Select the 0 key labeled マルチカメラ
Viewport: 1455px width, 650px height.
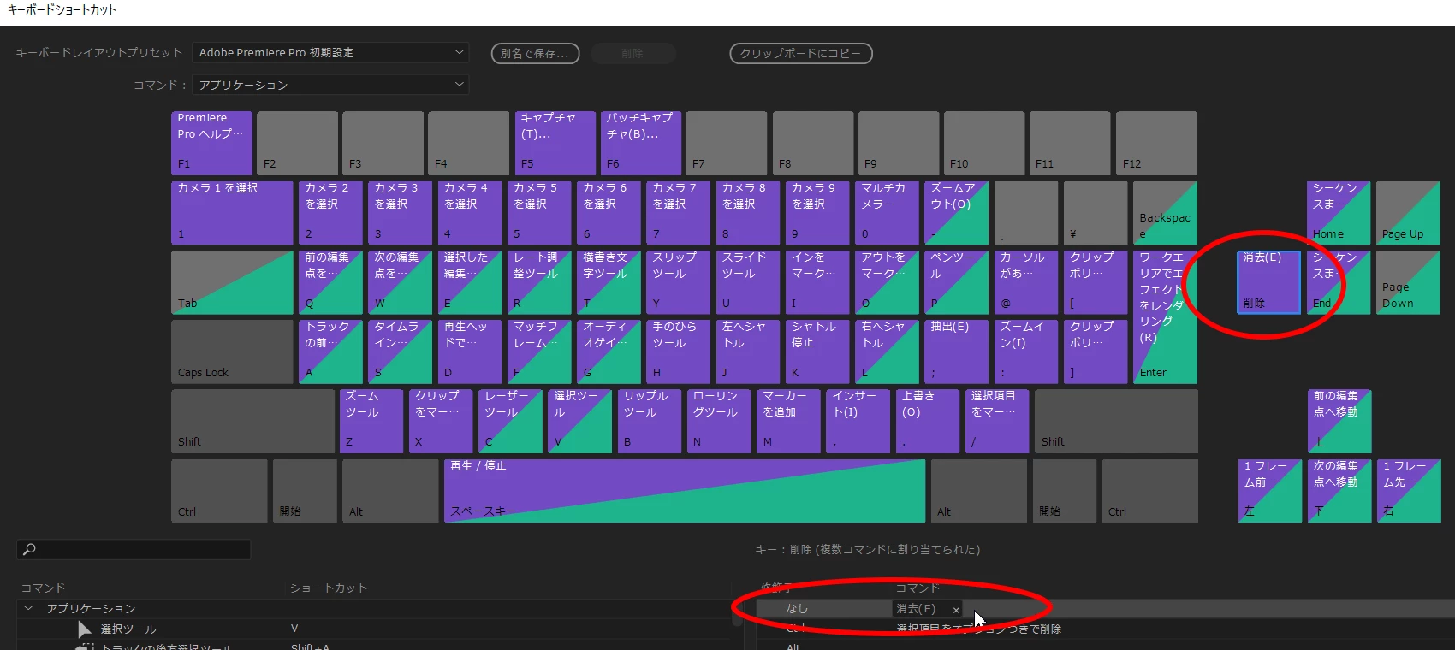point(886,212)
